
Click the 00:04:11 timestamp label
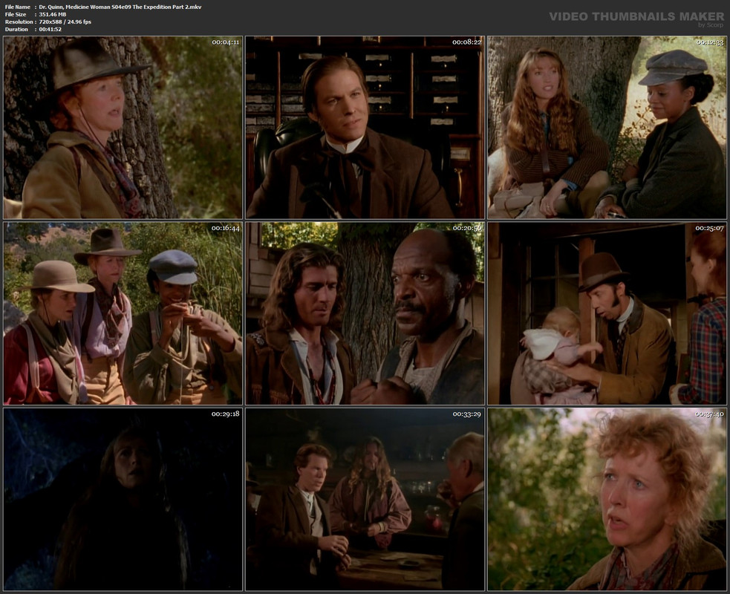point(225,42)
